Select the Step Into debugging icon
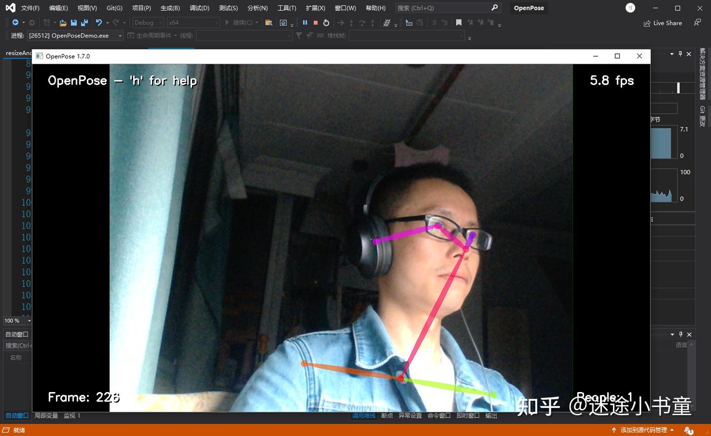Screen dimensions: 711x436 click(x=352, y=22)
